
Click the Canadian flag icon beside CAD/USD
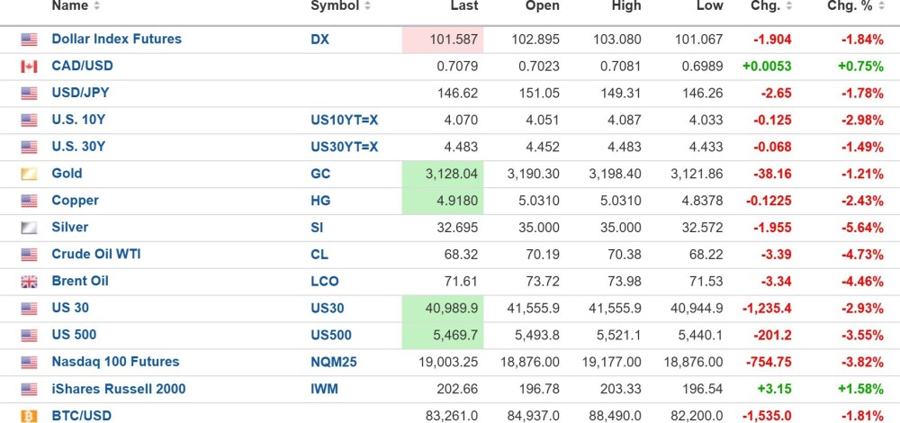pos(29,67)
